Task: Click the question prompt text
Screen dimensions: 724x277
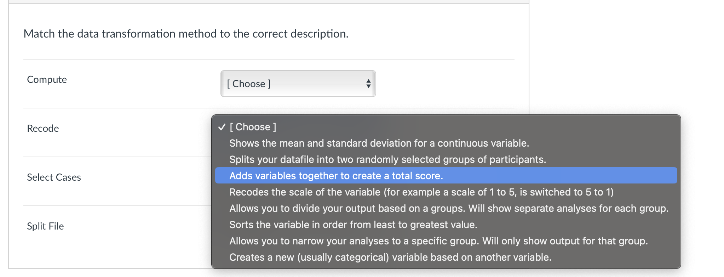Action: pyautogui.click(x=186, y=34)
